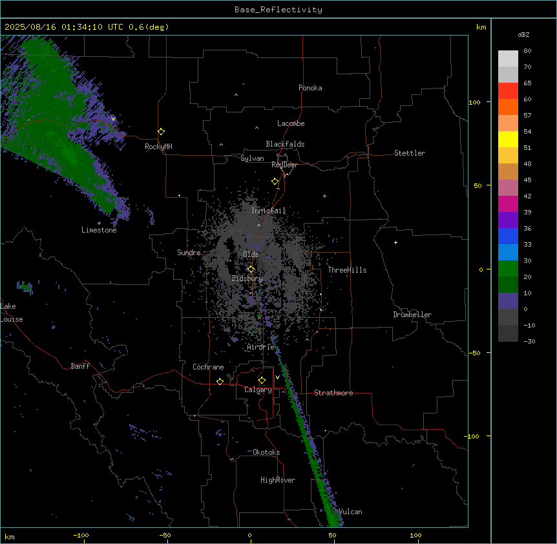The image size is (557, 544).
Task: Click the Sylvan label
Action: pos(252,158)
